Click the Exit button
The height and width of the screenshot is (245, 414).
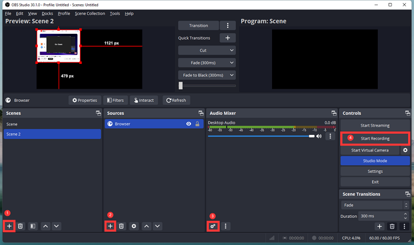375,182
